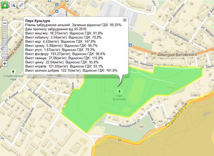Click the парк Культуры tree marker
This screenshot has height=156, width=214.
click(x=120, y=91)
